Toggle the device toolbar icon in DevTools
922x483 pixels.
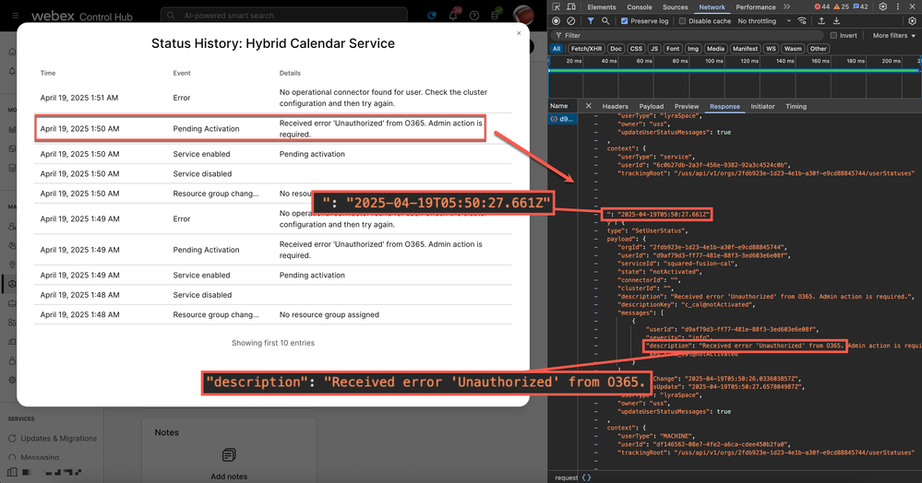point(571,6)
